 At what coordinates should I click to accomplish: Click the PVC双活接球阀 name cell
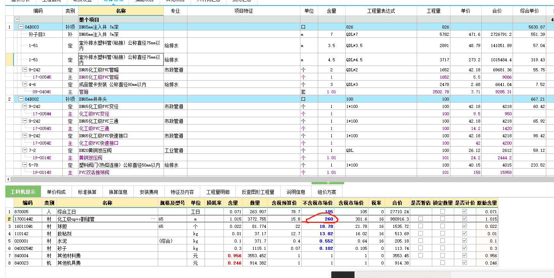click(x=121, y=172)
